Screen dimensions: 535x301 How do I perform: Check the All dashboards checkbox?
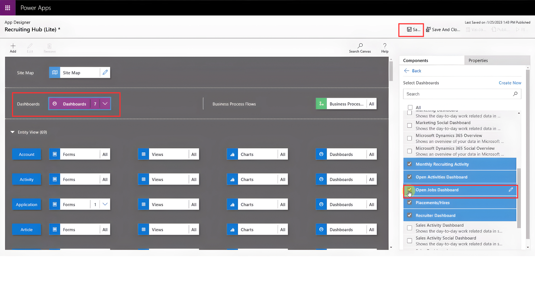[x=410, y=107]
